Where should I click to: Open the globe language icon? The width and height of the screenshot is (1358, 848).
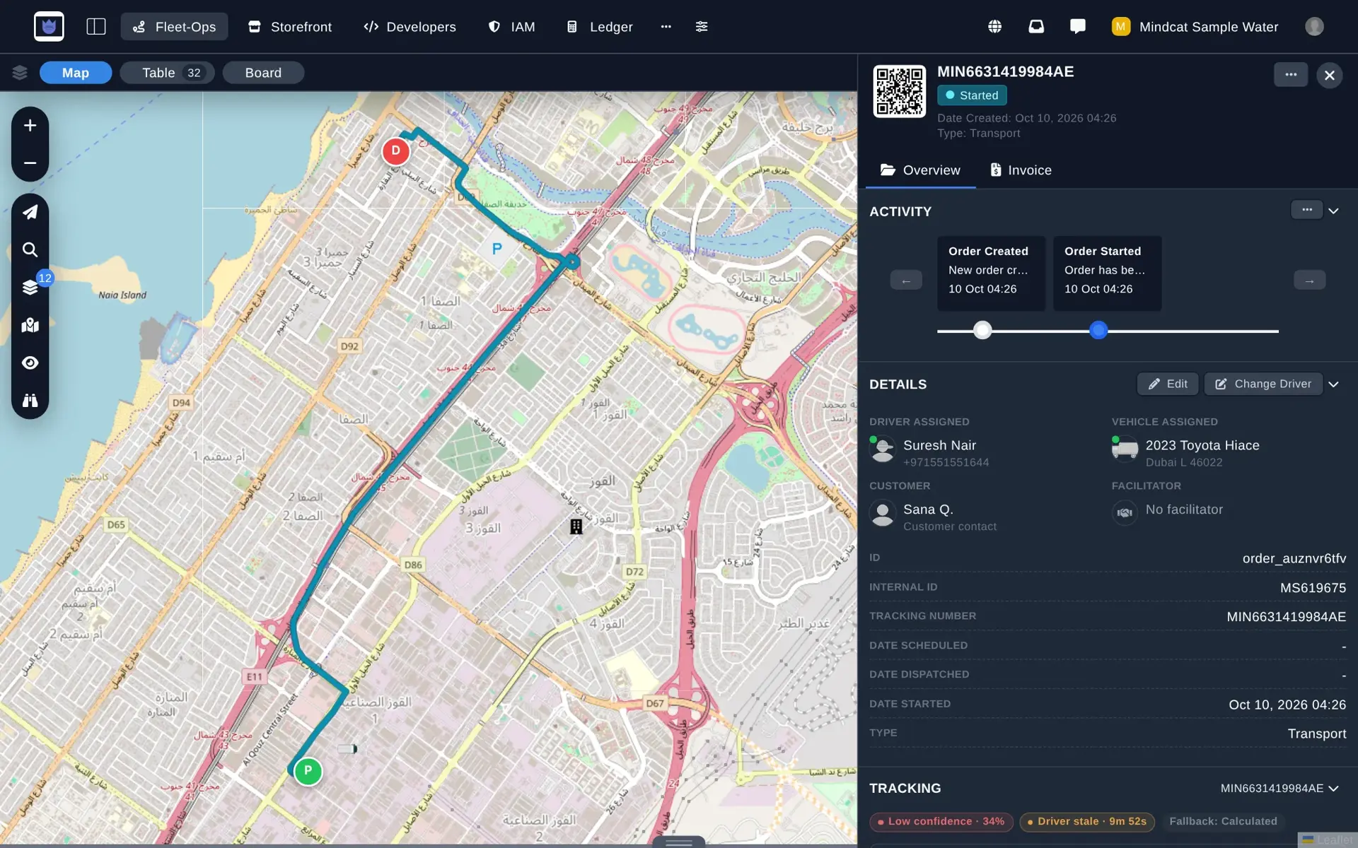pos(994,27)
